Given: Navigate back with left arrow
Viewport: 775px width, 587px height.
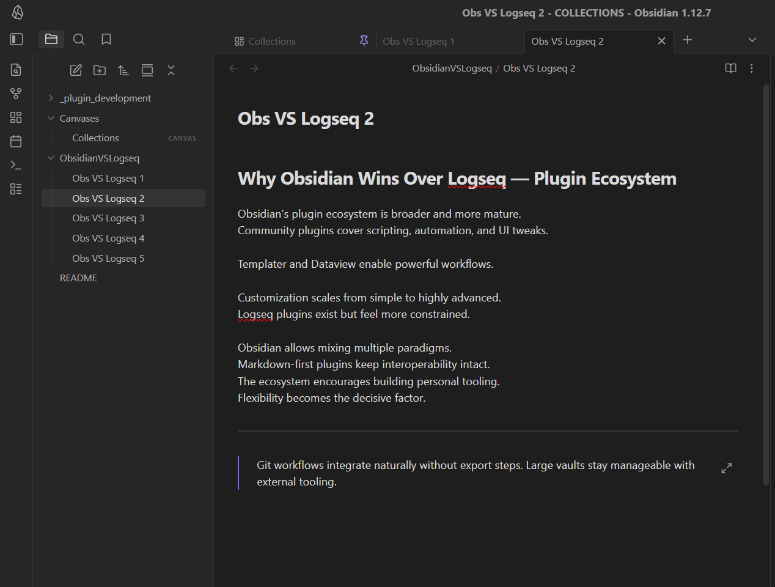Looking at the screenshot, I should click(233, 68).
